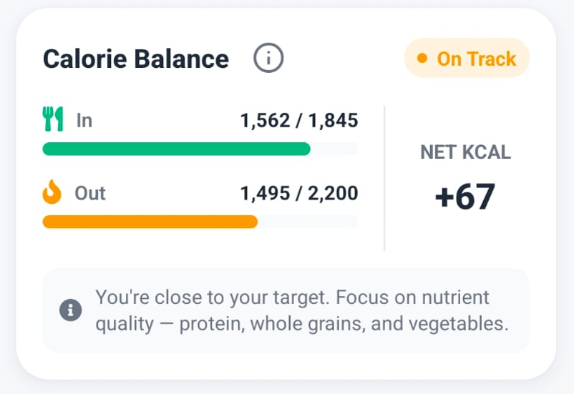
Task: Click the info icon in the tip message
Action: click(x=71, y=310)
